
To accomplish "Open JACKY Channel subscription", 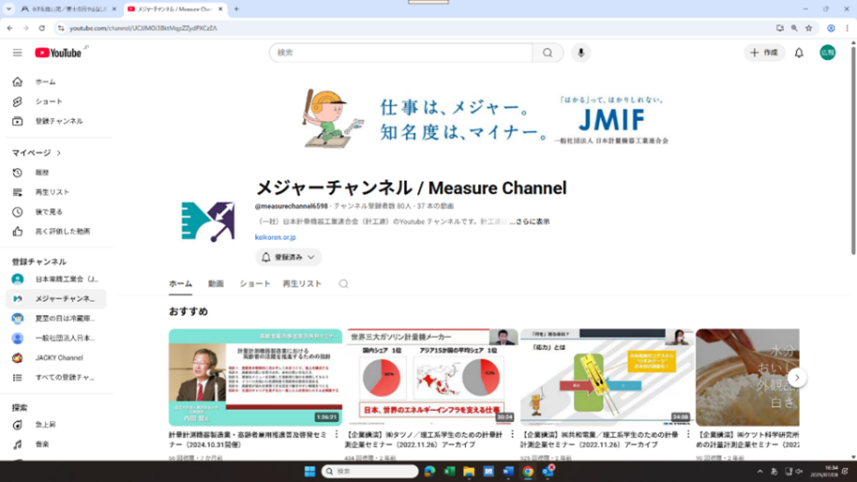I will coord(57,358).
